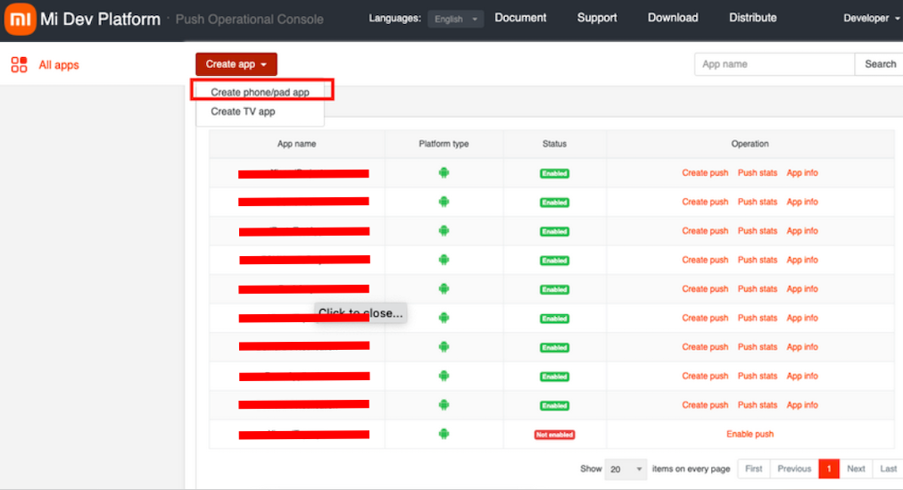Click Create push in the first app row
This screenshot has height=490, width=903.
pyautogui.click(x=705, y=173)
